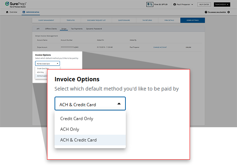Image resolution: width=237 pixels, height=165 pixels.
Task: Click the Stripe Invoice Management heading
Action: tap(46, 36)
